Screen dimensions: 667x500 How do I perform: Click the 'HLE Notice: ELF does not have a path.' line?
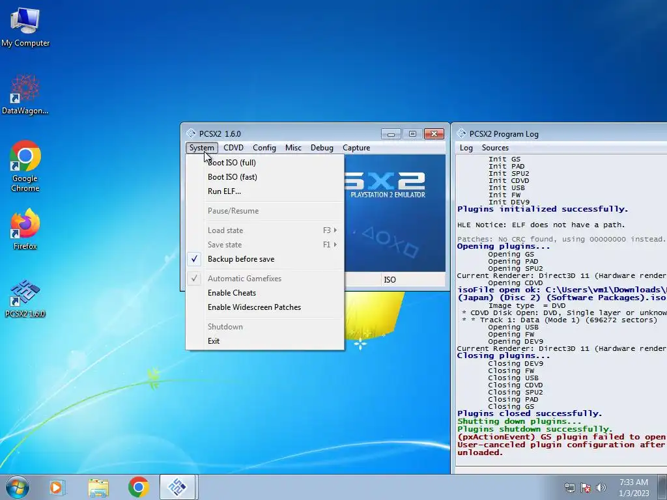541,225
